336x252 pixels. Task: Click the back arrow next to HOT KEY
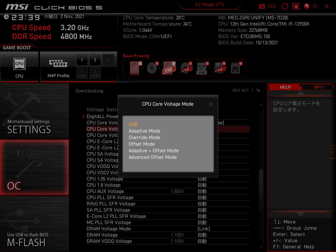pos(258,91)
